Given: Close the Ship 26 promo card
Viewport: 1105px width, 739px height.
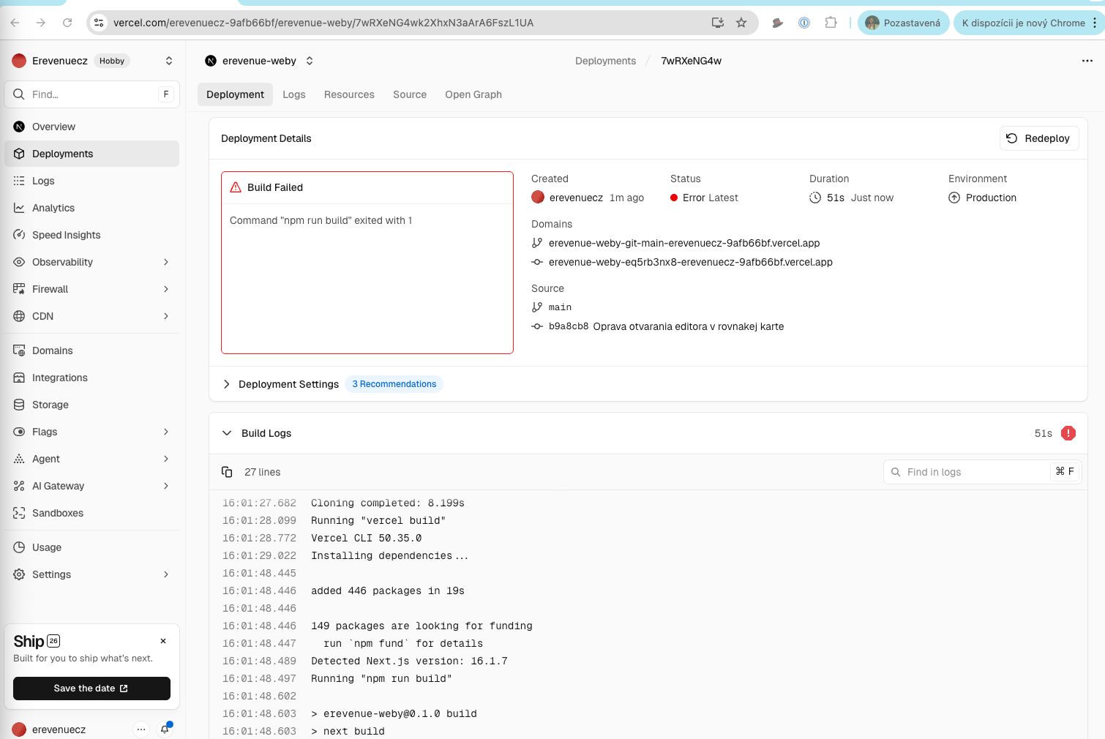Looking at the screenshot, I should (x=163, y=641).
